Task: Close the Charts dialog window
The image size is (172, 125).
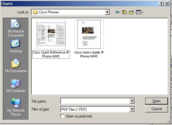Action: point(167,4)
